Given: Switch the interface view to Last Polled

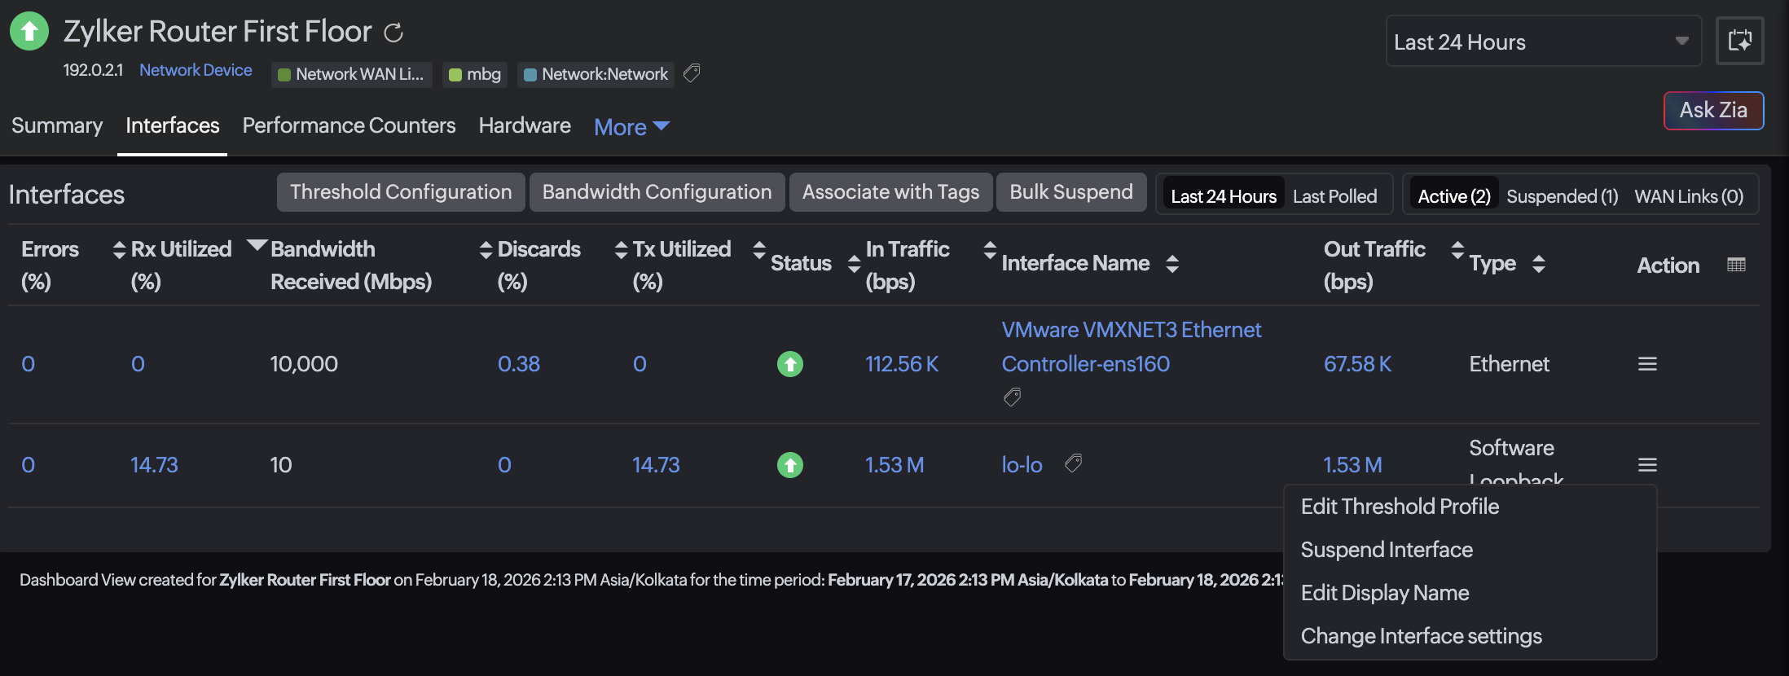Looking at the screenshot, I should 1334,196.
